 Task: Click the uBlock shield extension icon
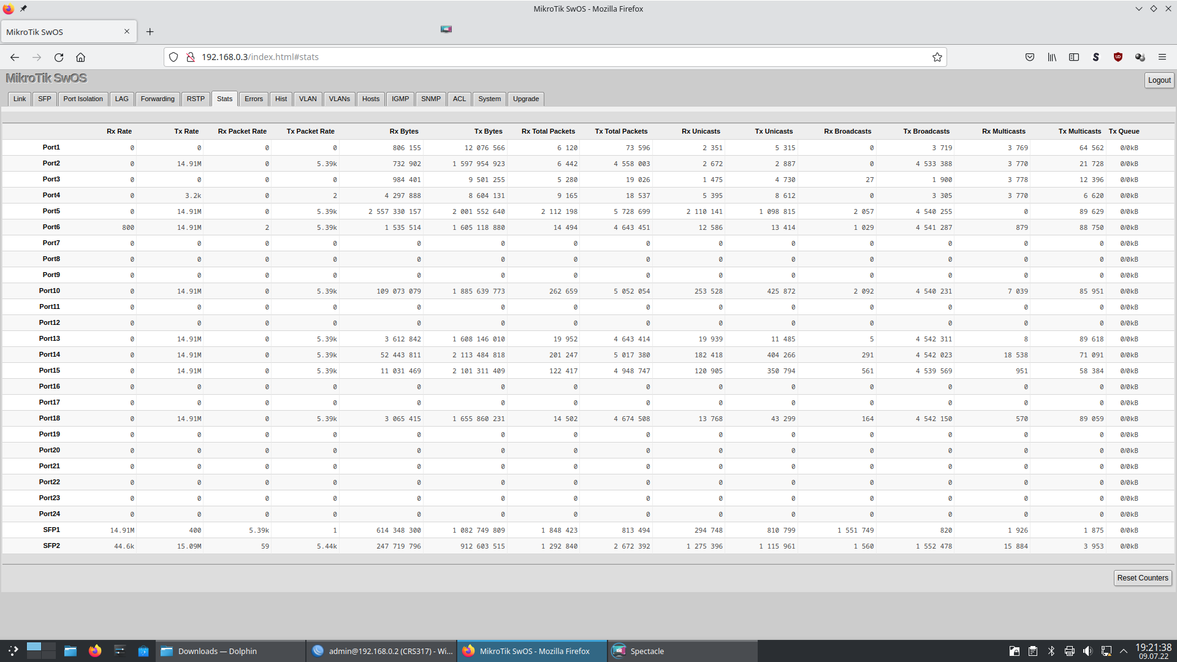[1118, 57]
